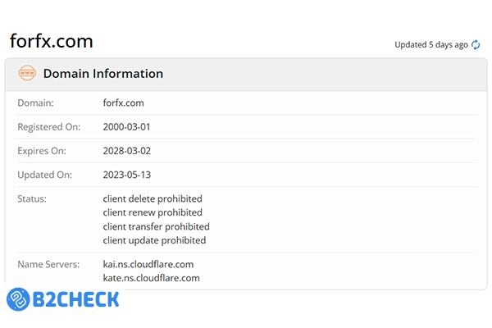Click the Expires On label
The height and width of the screenshot is (328, 492).
click(x=40, y=151)
